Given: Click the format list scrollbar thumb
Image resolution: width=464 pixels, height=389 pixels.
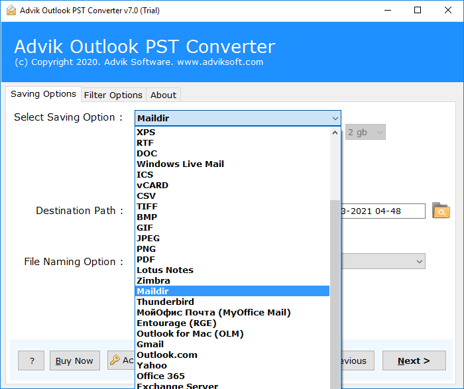Looking at the screenshot, I should pos(335,294).
